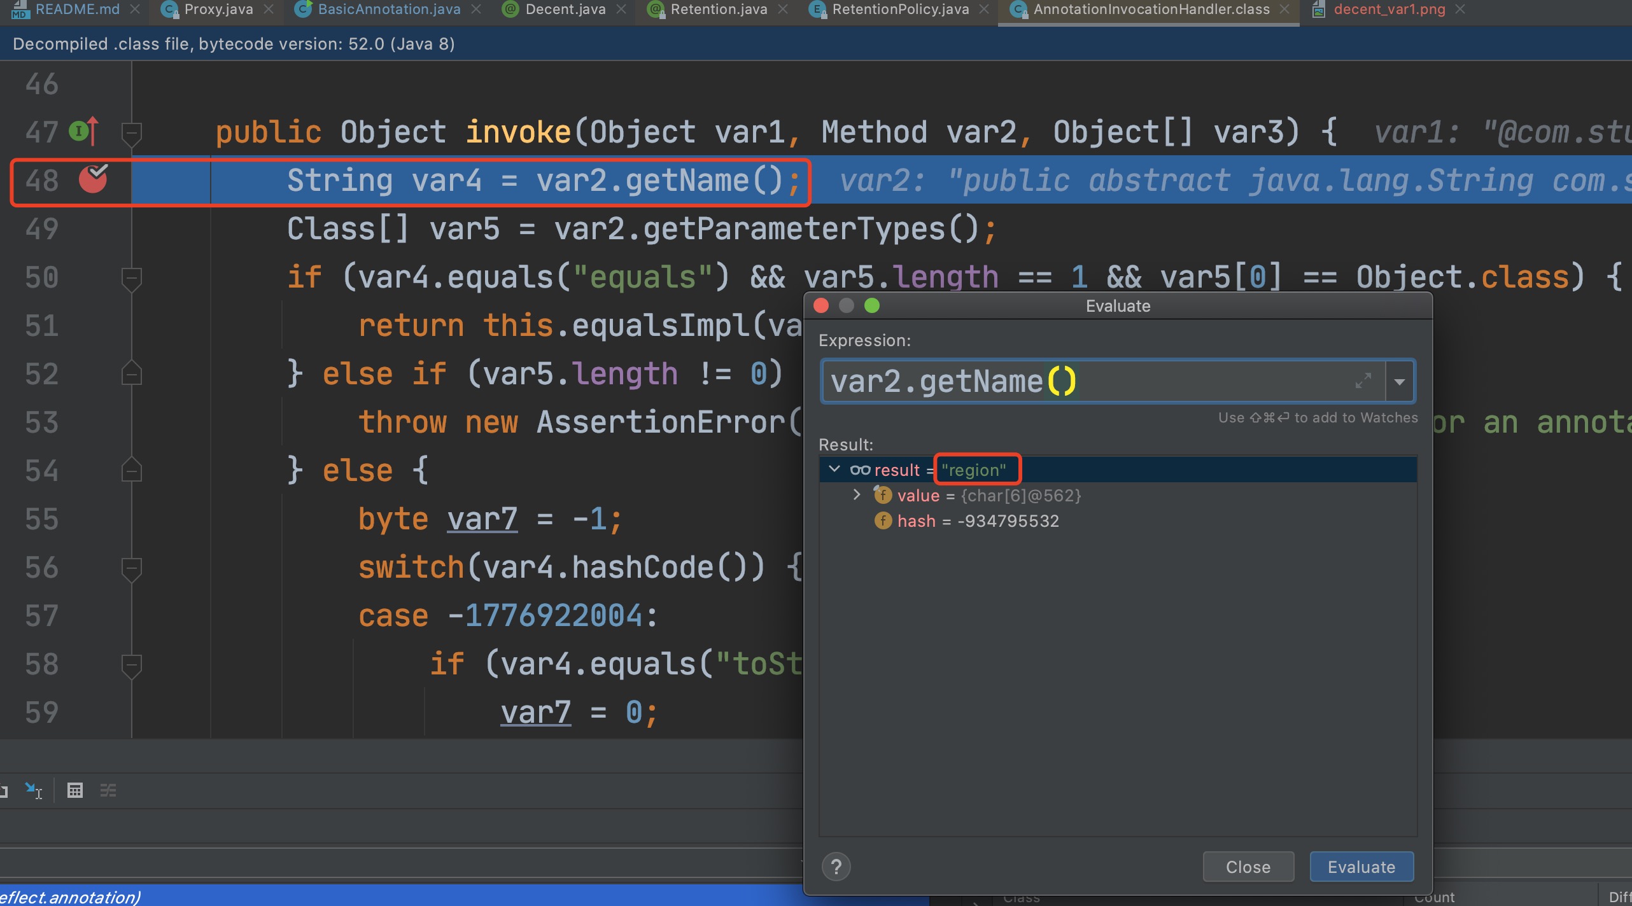1632x906 pixels.
Task: Open RetentionPolicy.java tab
Action: click(901, 10)
